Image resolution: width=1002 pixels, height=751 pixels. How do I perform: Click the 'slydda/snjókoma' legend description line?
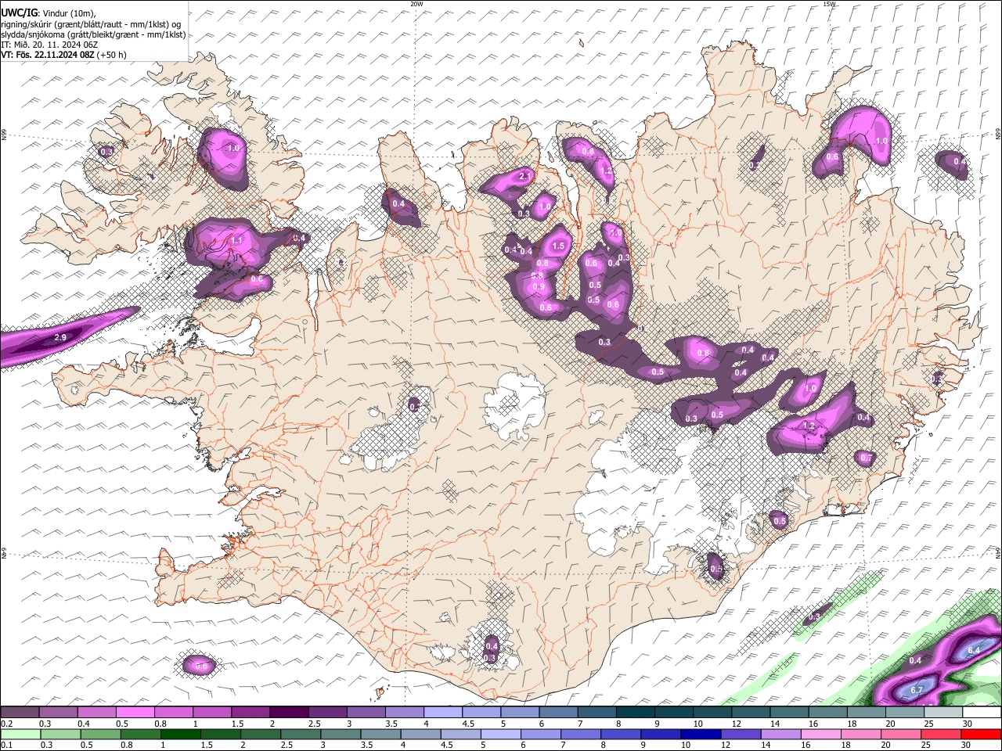pos(93,34)
